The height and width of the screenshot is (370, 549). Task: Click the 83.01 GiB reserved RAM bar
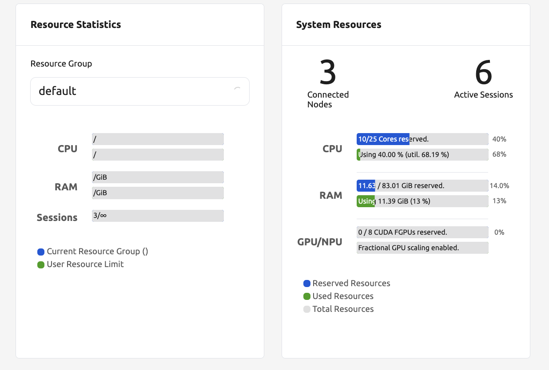click(422, 185)
